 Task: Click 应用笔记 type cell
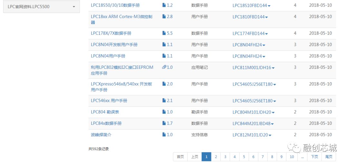(199, 67)
